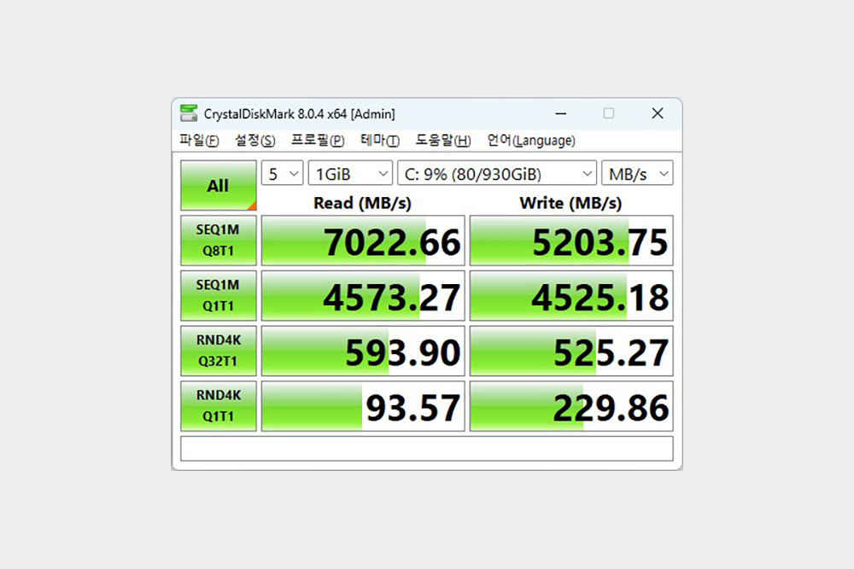854x569 pixels.
Task: Click the disabled maximize window button
Action: (608, 113)
